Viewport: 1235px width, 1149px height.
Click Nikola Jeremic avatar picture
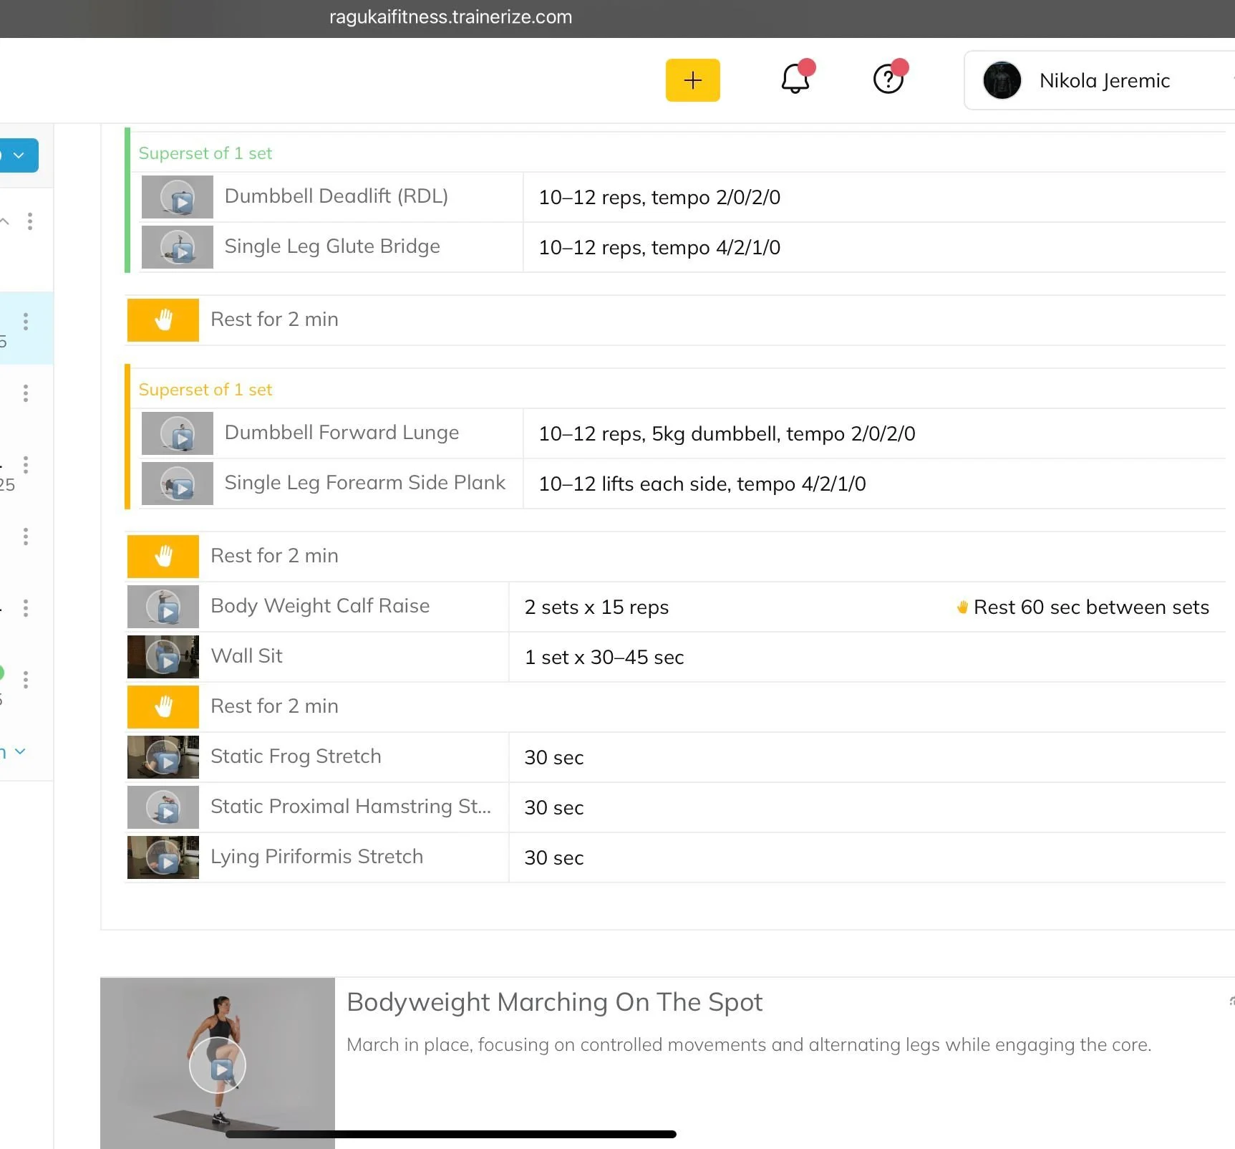point(1002,80)
